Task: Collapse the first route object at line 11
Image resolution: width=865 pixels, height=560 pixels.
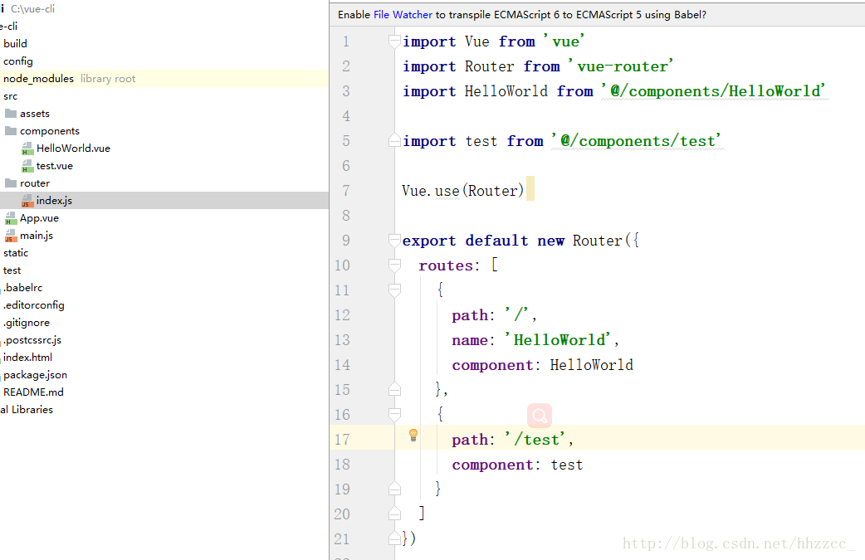Action: (x=394, y=290)
